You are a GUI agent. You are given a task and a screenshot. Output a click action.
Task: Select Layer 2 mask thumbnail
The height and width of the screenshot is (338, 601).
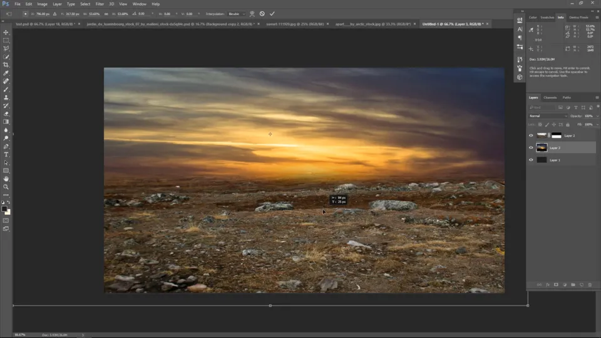pyautogui.click(x=557, y=135)
